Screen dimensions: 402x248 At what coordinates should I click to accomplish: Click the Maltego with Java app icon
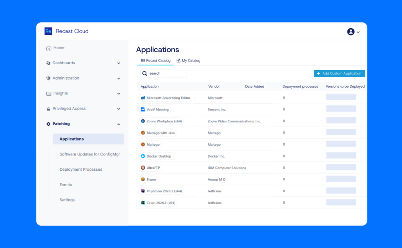(x=143, y=133)
